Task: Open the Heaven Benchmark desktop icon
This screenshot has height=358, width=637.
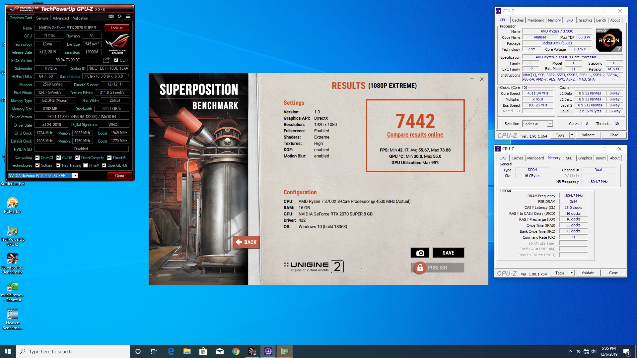Action: coord(13,319)
